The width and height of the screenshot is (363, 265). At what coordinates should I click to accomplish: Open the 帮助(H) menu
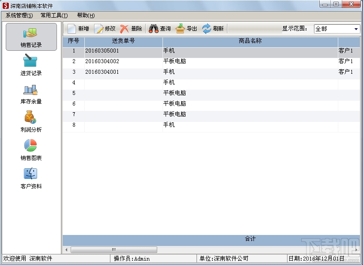point(86,15)
